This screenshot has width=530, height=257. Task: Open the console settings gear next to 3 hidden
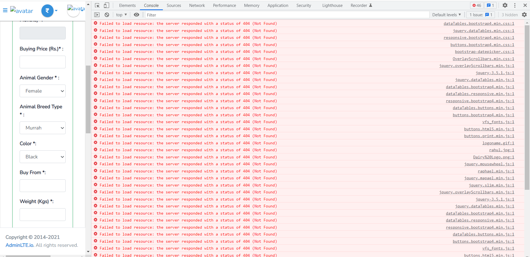(x=524, y=15)
